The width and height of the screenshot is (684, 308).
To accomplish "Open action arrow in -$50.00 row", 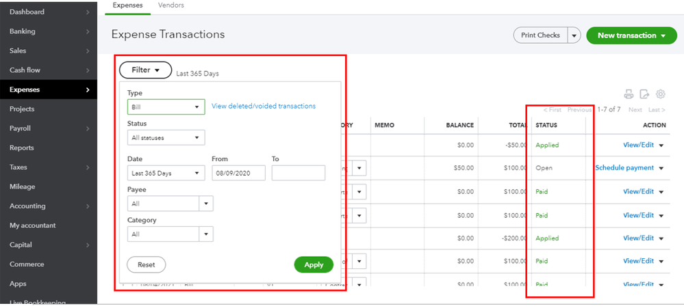I will coord(661,145).
